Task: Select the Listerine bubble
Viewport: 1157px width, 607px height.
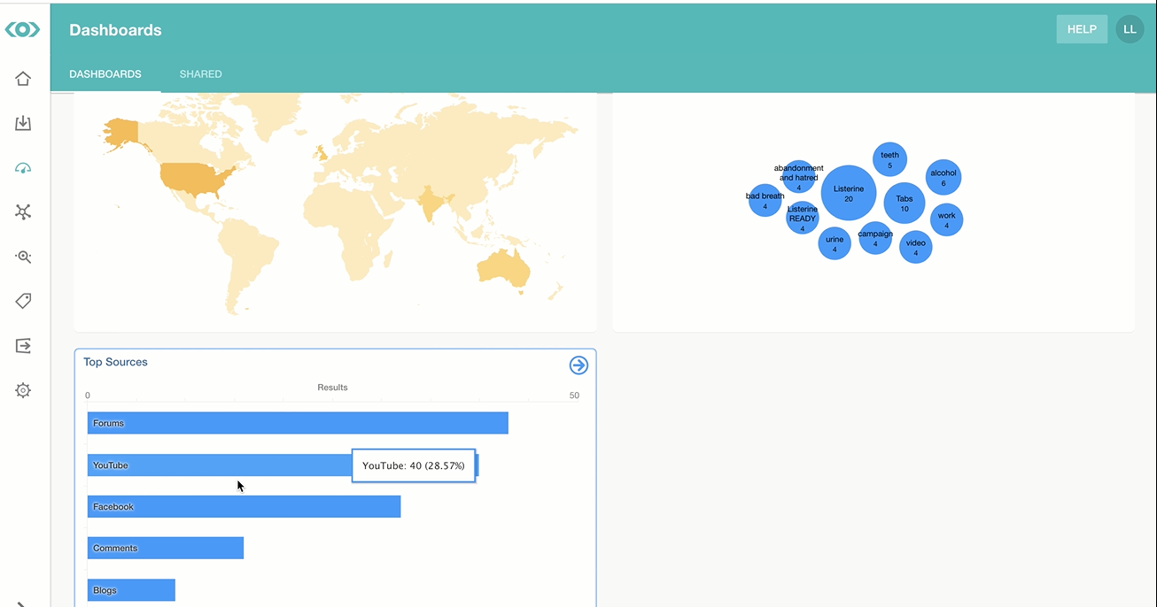Action: click(848, 193)
